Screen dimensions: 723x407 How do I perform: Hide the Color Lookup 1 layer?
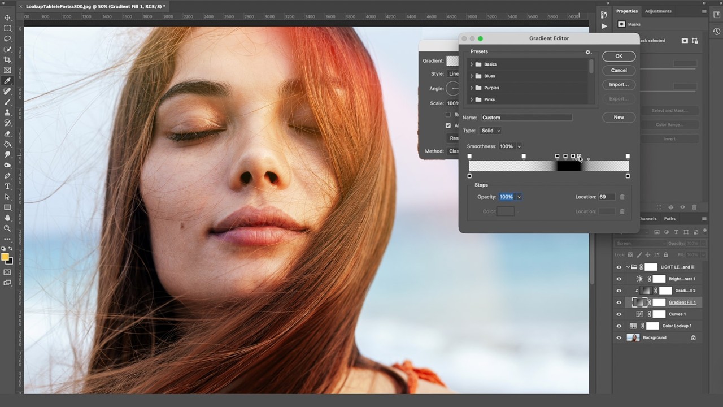click(619, 326)
